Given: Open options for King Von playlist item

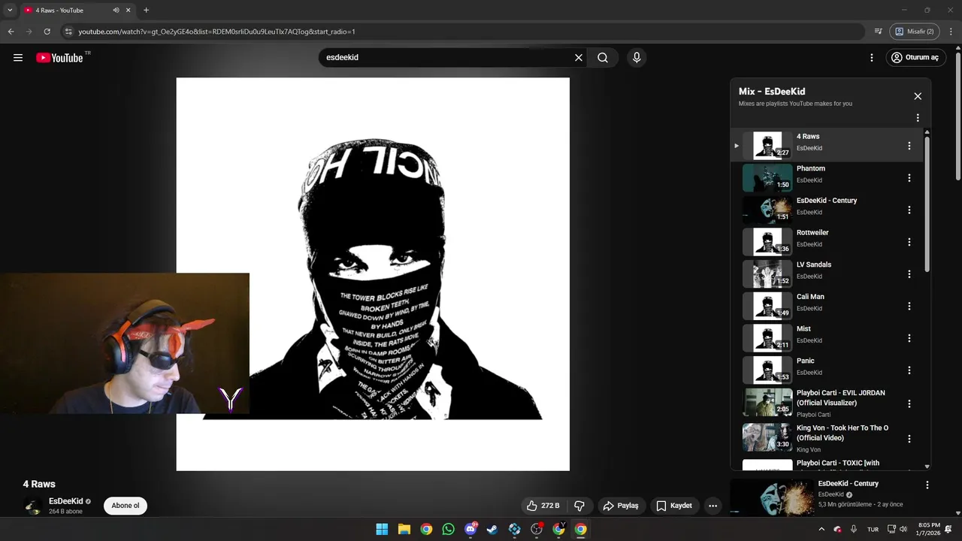Looking at the screenshot, I should pos(909,439).
